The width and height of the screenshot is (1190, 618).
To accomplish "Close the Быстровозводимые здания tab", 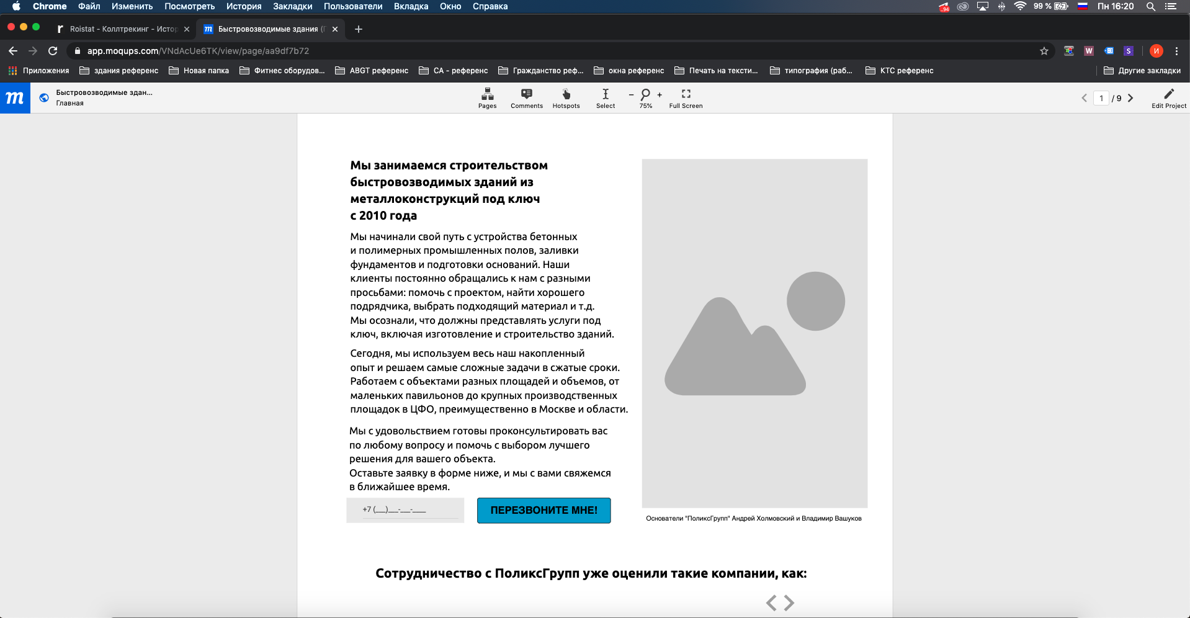I will click(335, 29).
